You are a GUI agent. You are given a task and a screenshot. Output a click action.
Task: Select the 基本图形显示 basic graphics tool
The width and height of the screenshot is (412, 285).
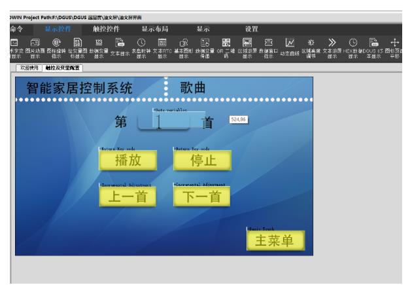pyautogui.click(x=183, y=48)
